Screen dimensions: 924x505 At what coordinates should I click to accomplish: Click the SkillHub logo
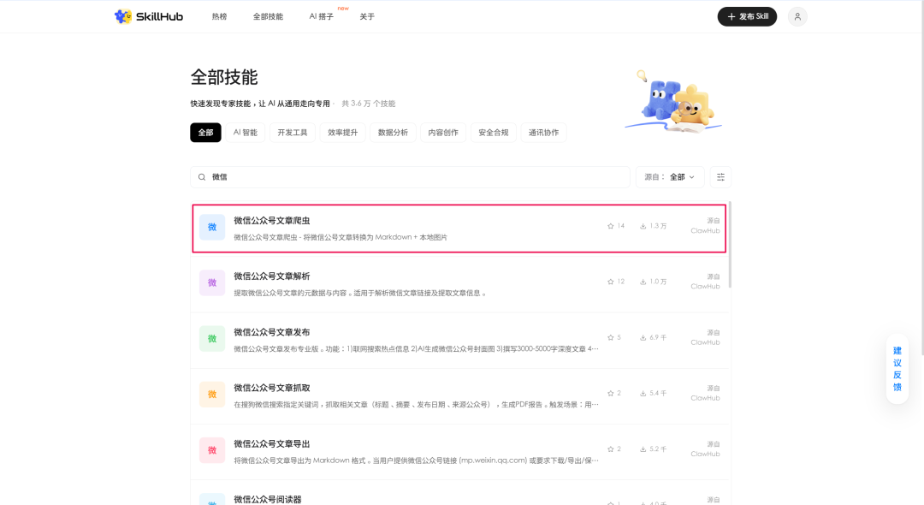point(149,16)
